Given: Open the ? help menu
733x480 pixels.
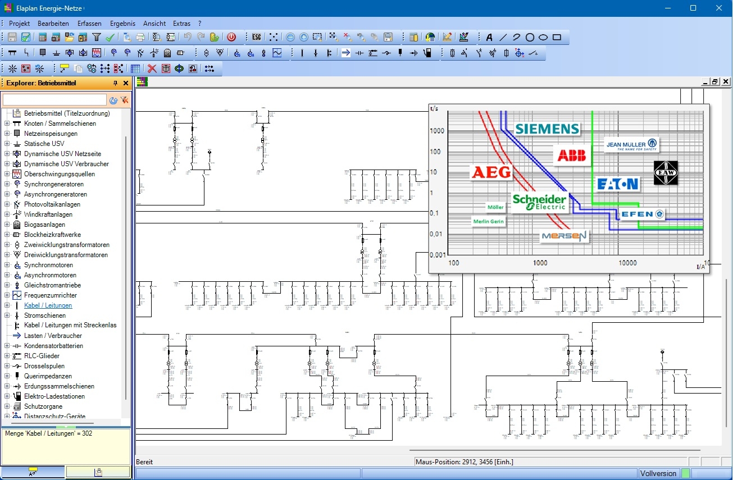Looking at the screenshot, I should [199, 24].
